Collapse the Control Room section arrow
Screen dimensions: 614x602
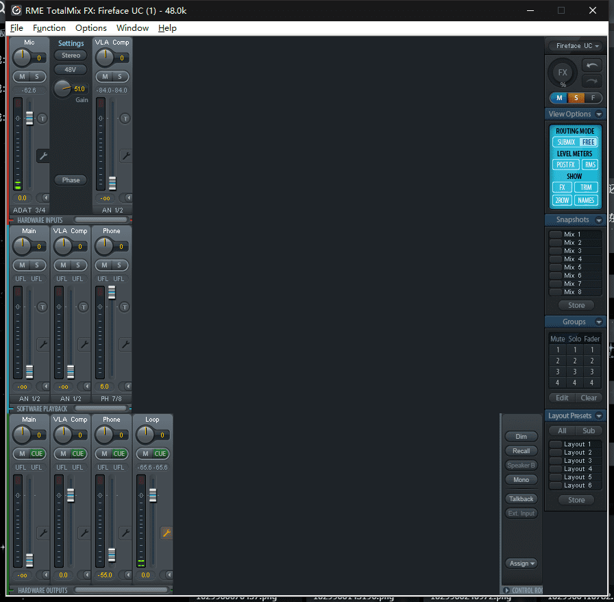[x=506, y=590]
